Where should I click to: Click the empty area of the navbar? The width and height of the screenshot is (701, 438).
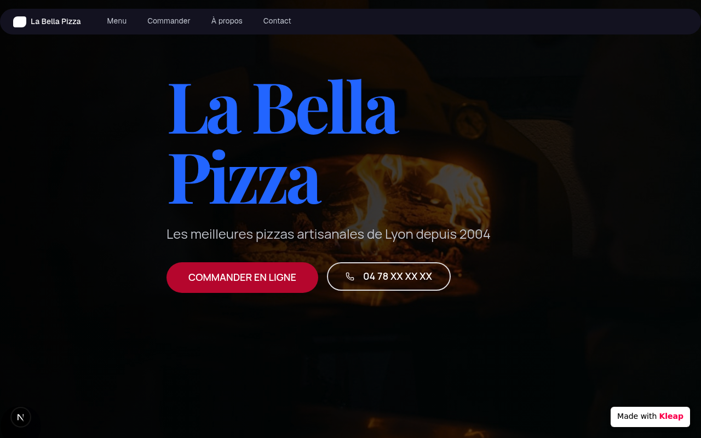(493, 21)
